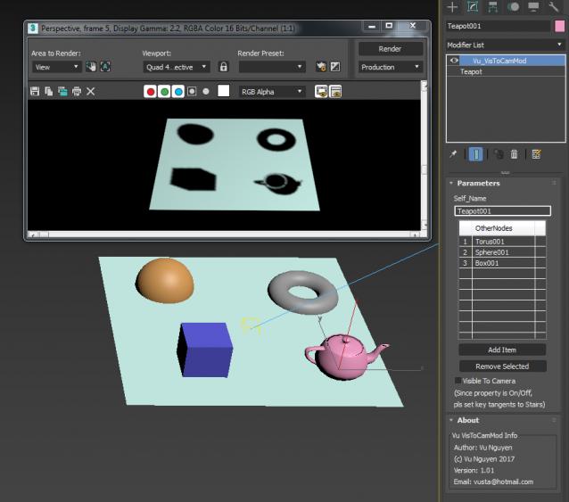
Task: Open the Area to Render View dropdown
Action: [x=57, y=67]
